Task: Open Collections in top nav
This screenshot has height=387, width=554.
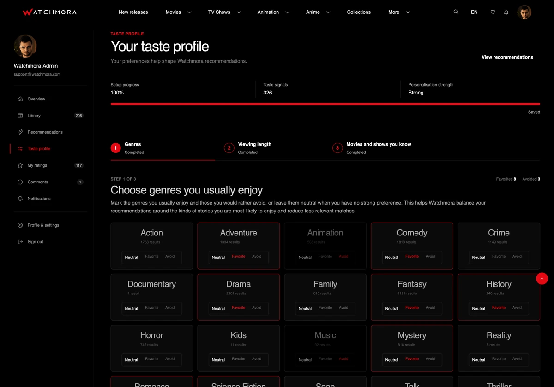Action: point(359,12)
